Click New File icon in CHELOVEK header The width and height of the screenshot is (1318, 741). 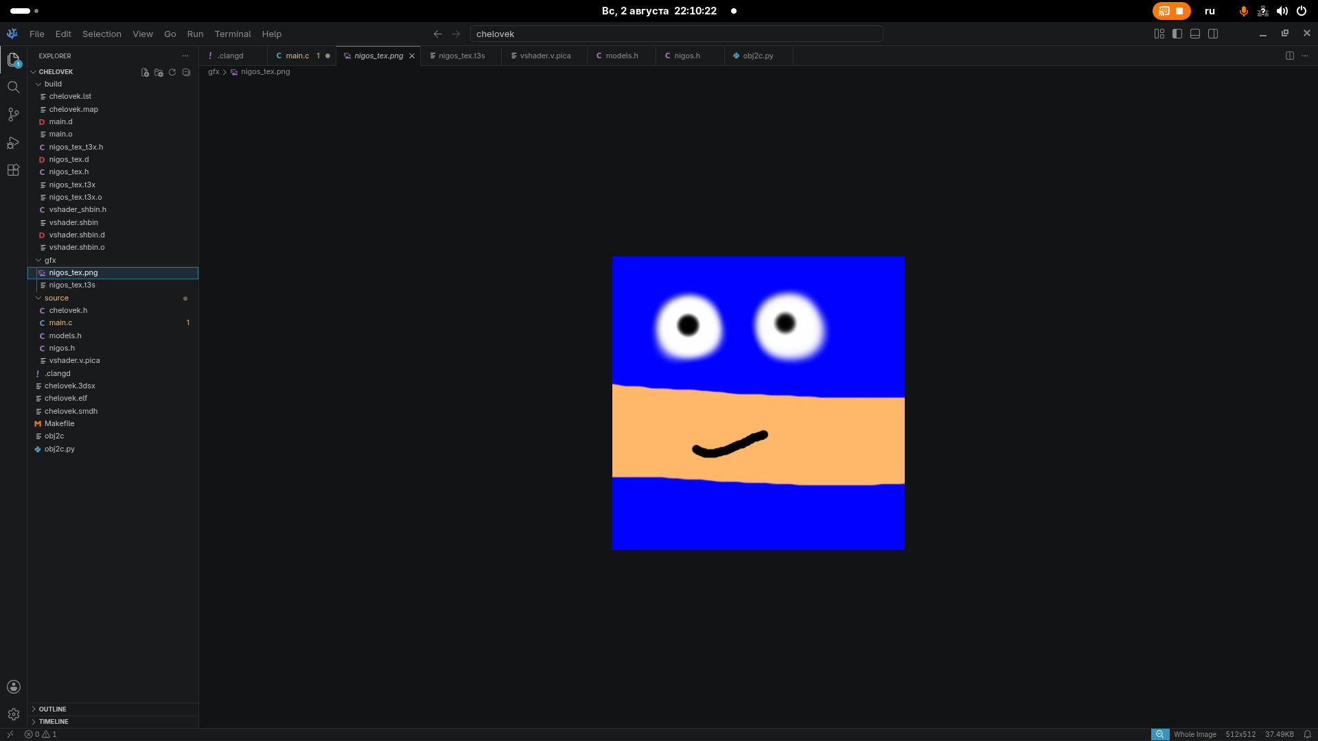(145, 72)
